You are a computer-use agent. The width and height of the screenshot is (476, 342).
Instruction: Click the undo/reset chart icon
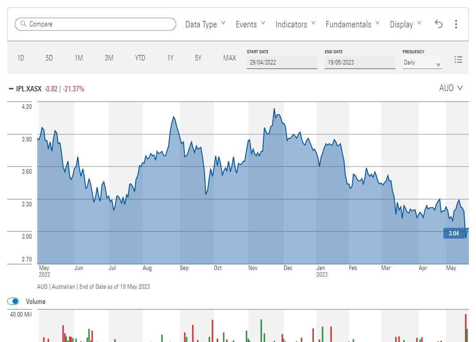pyautogui.click(x=438, y=24)
